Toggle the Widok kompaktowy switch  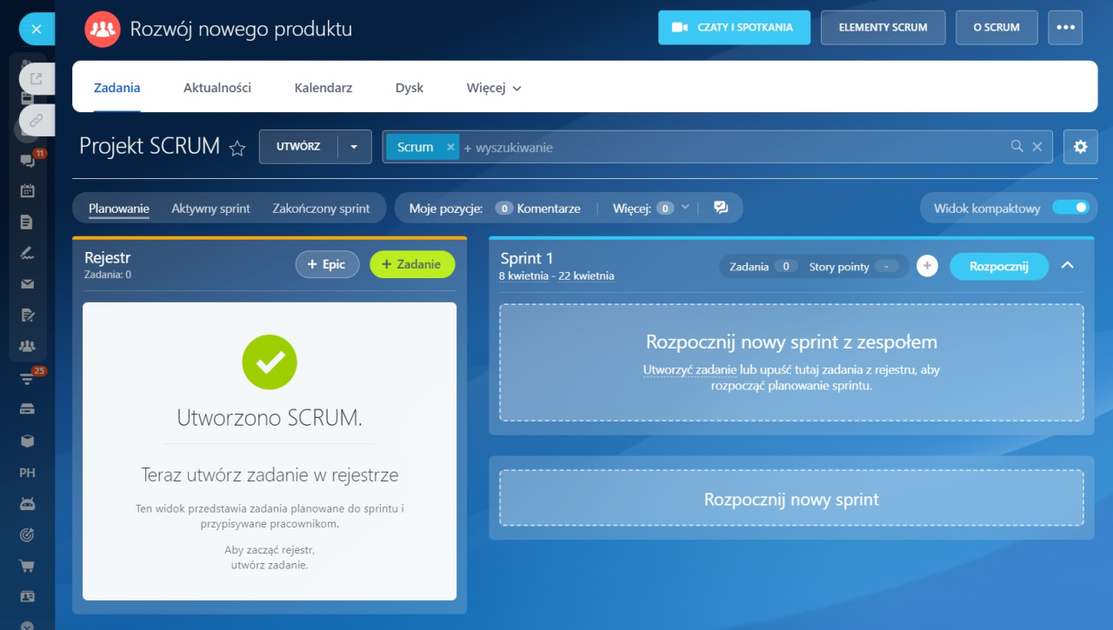click(1070, 208)
